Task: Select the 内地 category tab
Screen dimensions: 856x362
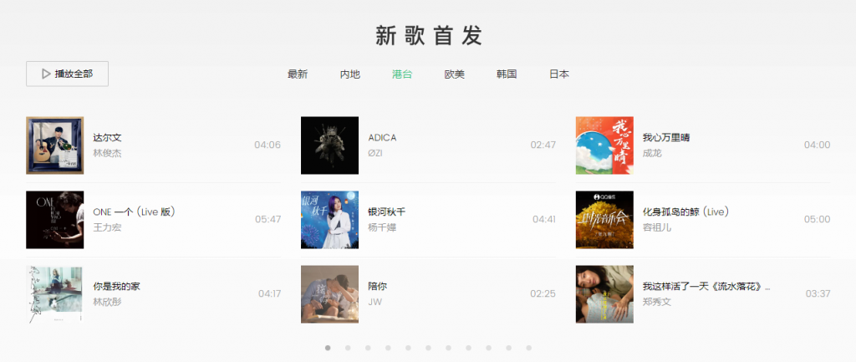Action: (350, 74)
